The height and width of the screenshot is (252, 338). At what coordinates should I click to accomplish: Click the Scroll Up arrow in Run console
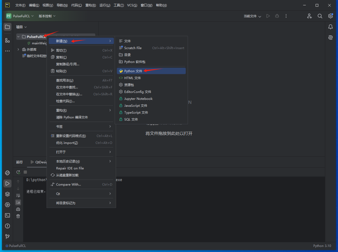coord(18,182)
